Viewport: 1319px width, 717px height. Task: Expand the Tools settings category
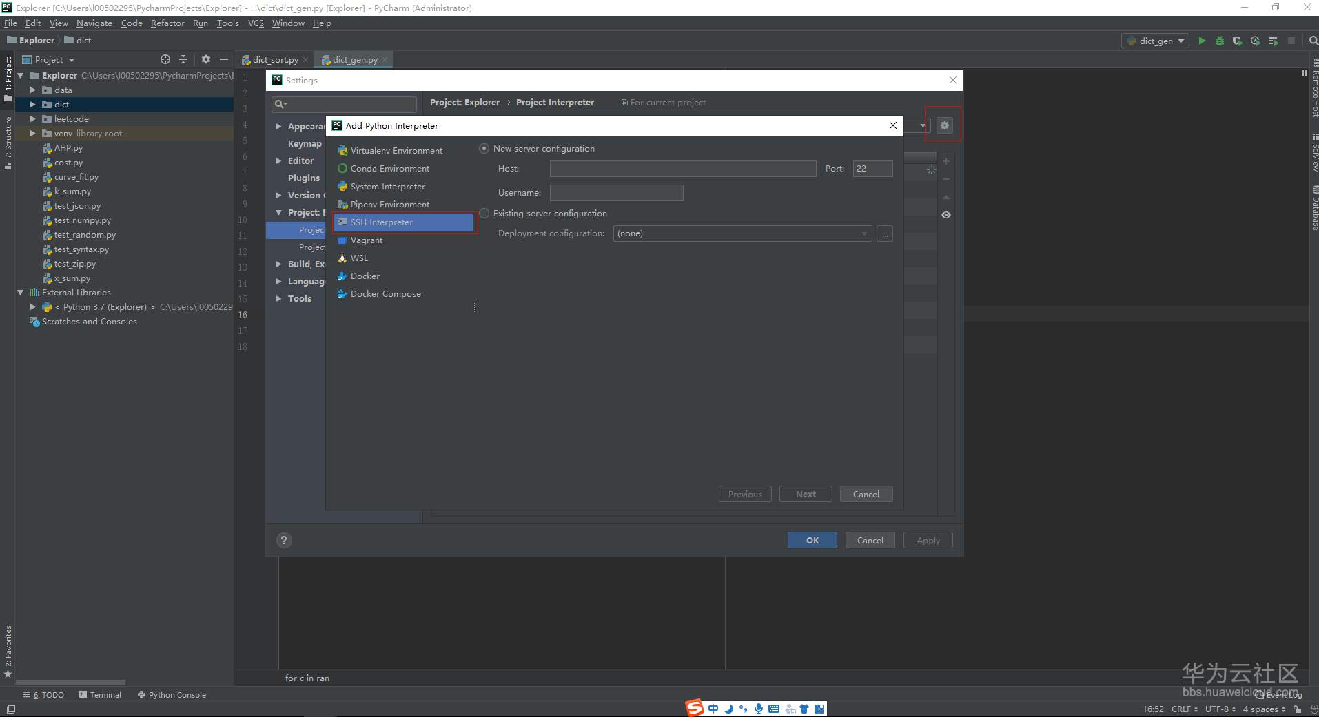[278, 298]
